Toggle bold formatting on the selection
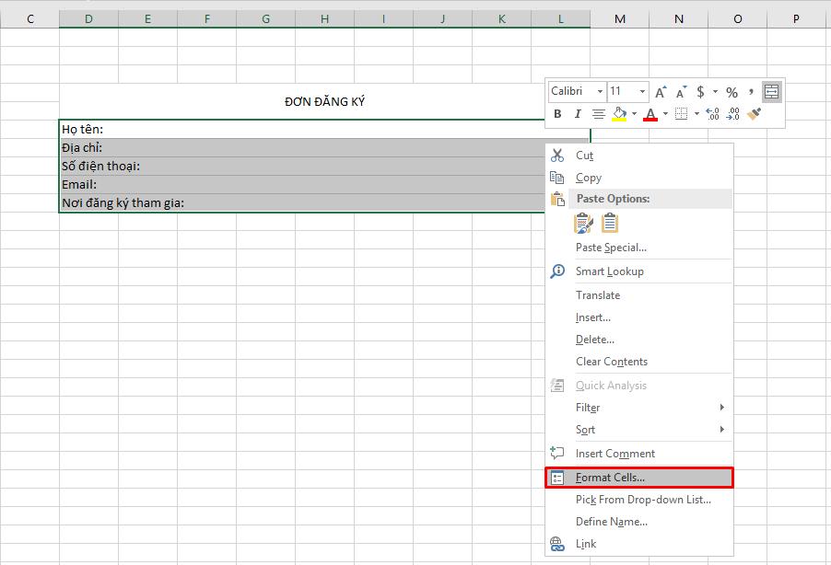831x565 pixels. (557, 113)
